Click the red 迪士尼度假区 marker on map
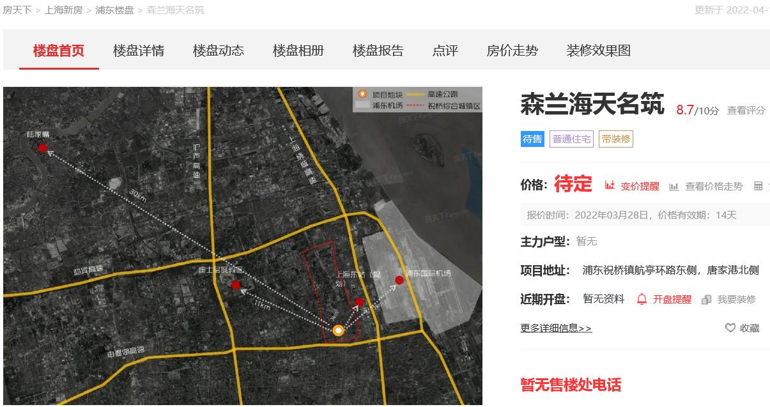The image size is (770, 407). 236,285
